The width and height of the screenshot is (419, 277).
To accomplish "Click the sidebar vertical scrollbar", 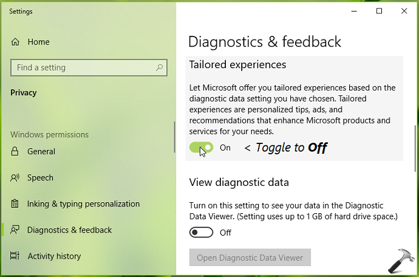I will coord(175,137).
